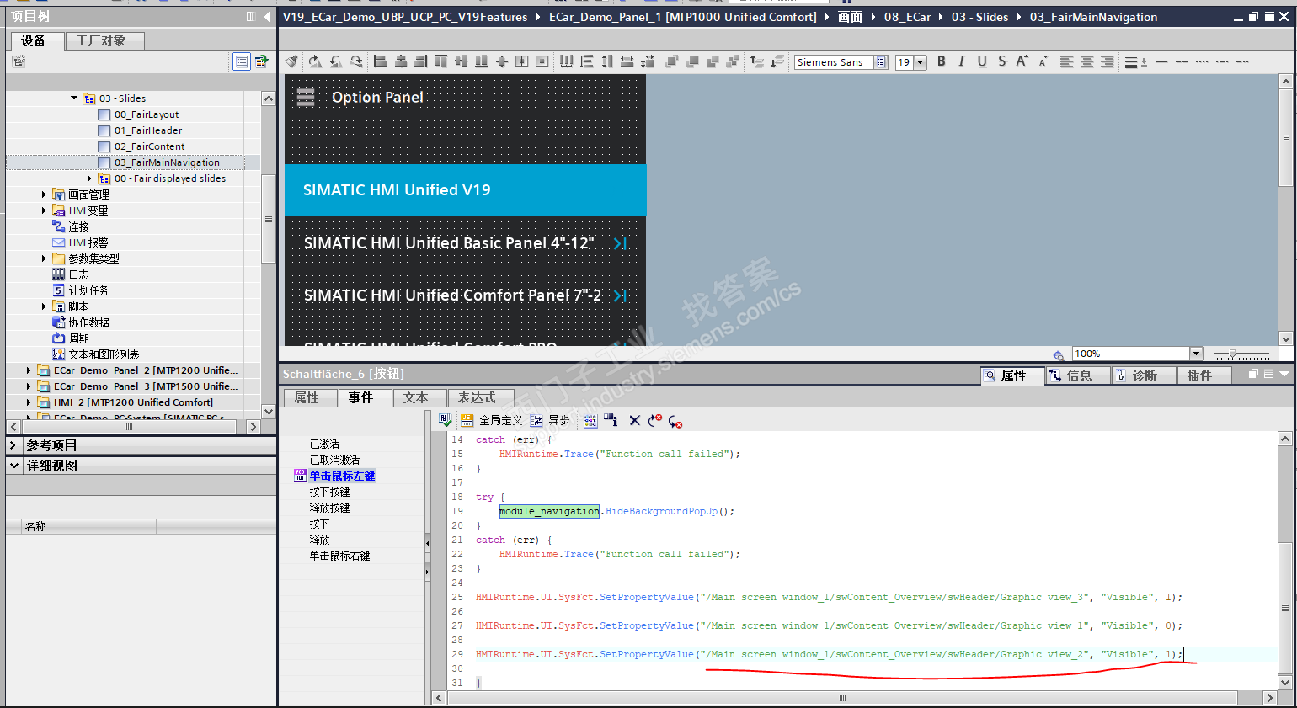Click the rotate left icon

tap(335, 61)
